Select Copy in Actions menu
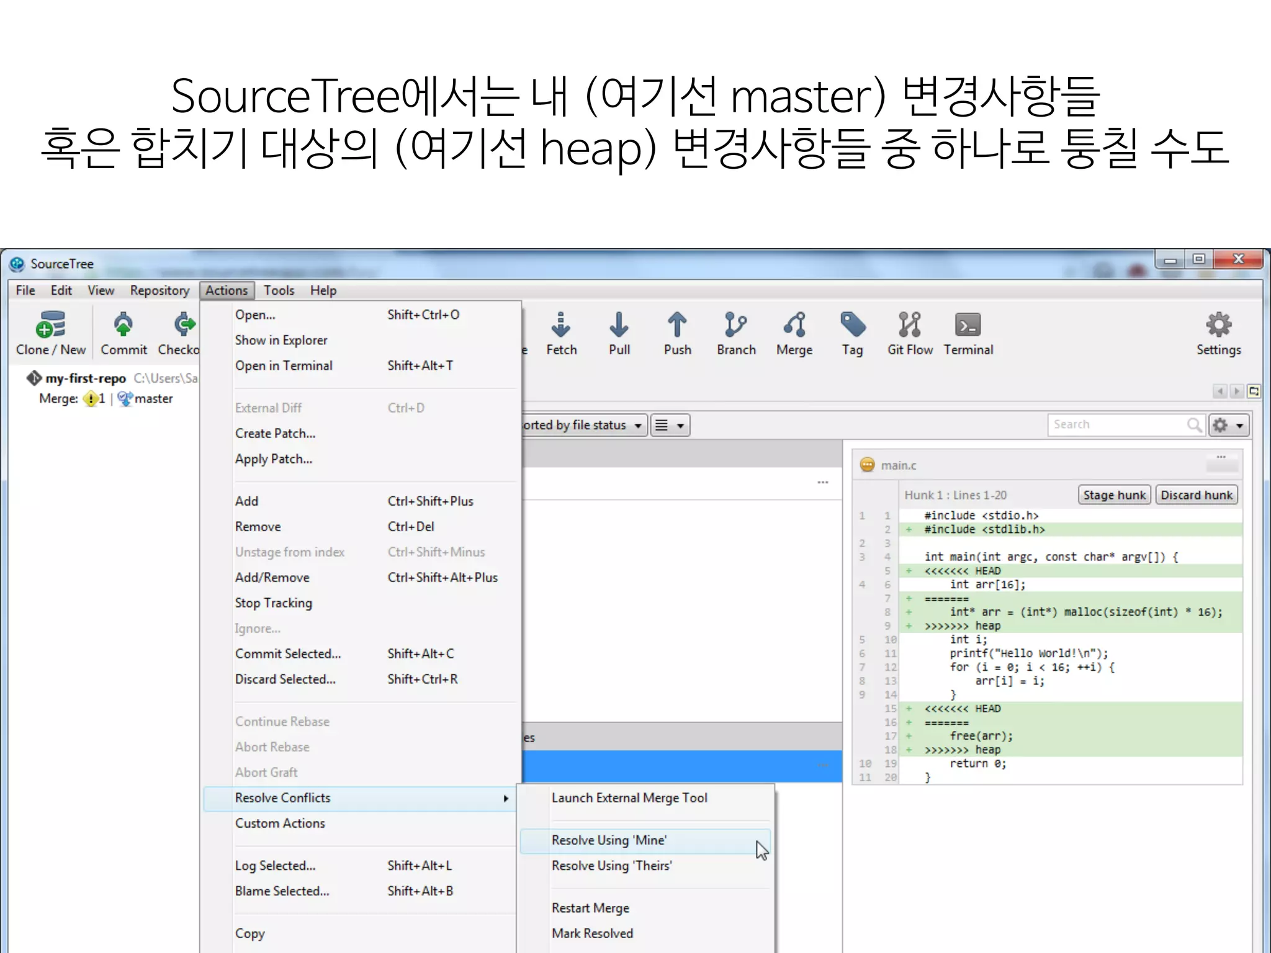This screenshot has width=1271, height=953. click(361, 933)
